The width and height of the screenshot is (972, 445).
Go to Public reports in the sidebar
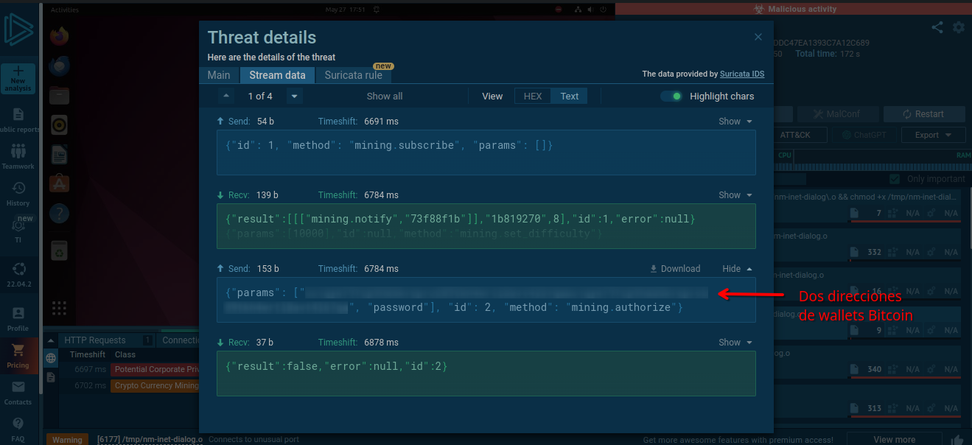(18, 121)
